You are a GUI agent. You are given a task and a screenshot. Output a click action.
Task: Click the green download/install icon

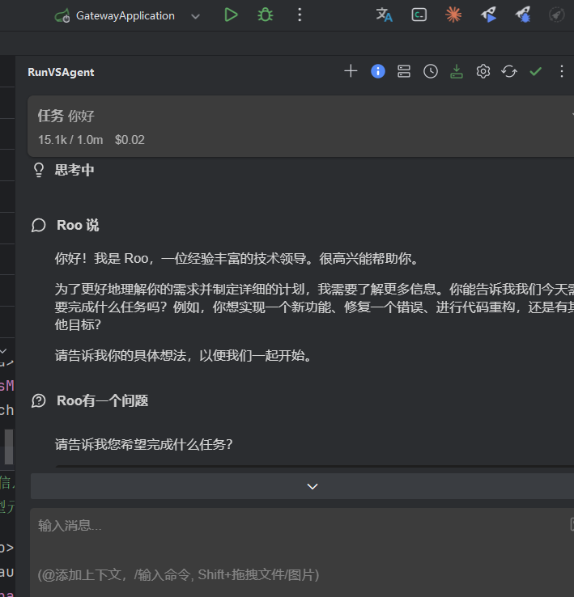(457, 71)
